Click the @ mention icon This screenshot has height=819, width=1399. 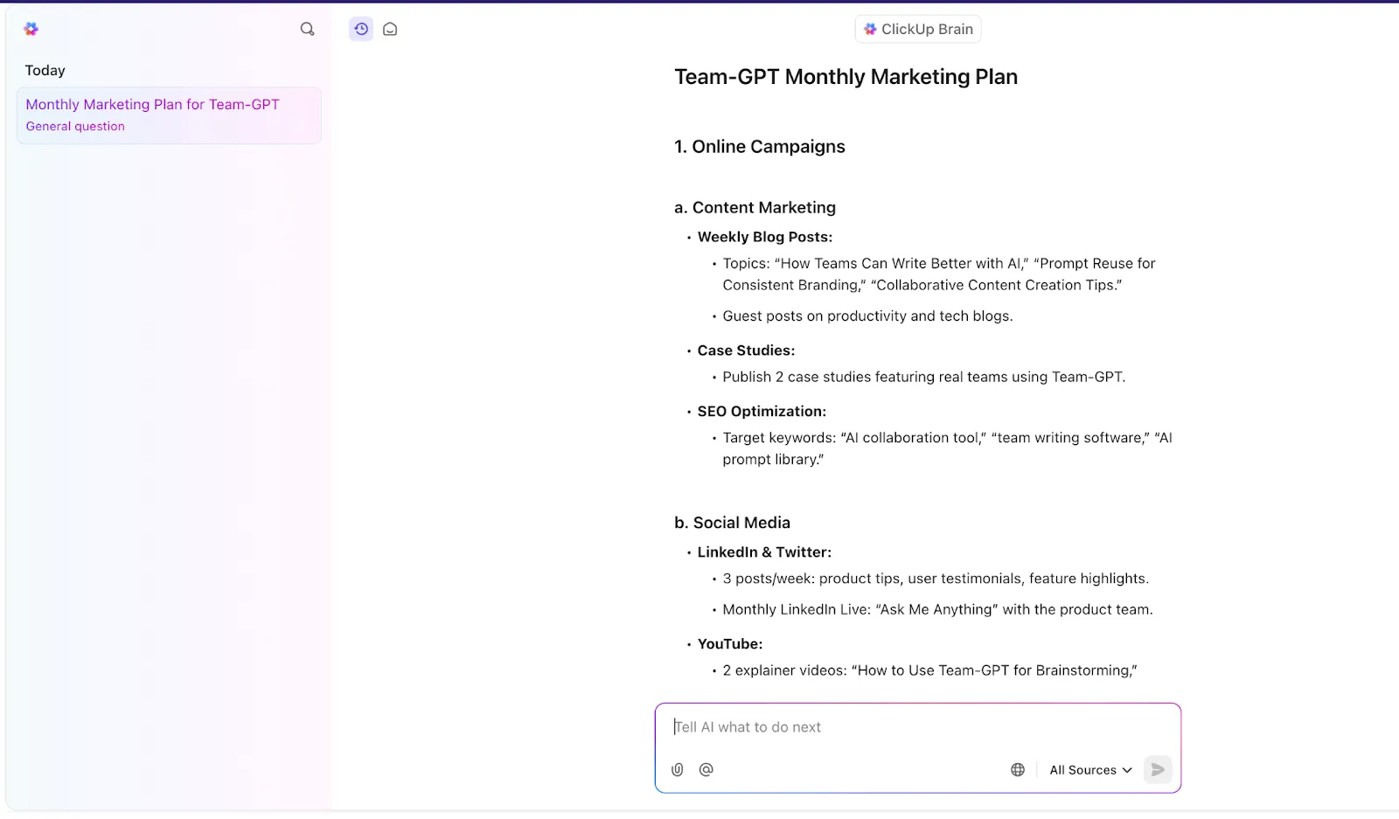[x=706, y=769]
